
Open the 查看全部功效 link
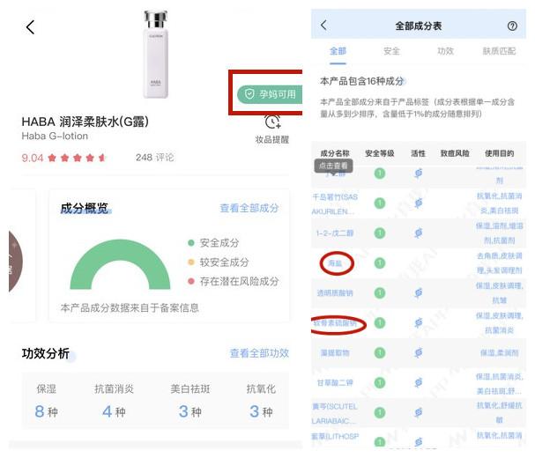[x=259, y=353]
